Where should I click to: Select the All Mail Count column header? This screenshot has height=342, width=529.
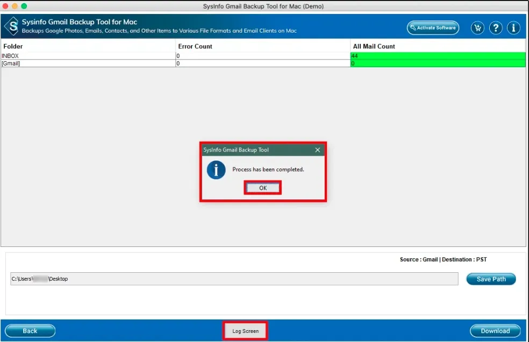point(438,46)
